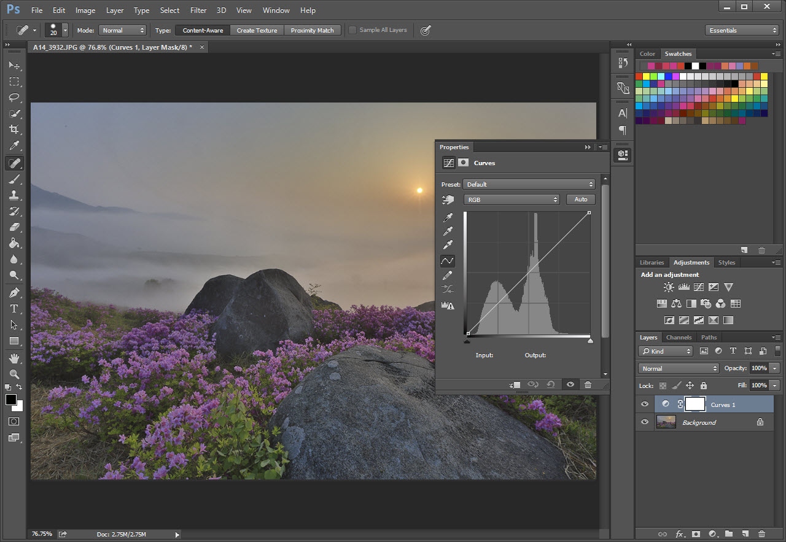Enable Sample All Layers checkbox
Viewport: 786px width, 542px height.
(x=352, y=29)
